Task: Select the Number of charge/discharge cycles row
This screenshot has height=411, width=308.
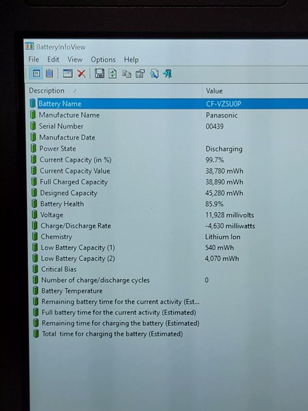Action: tap(169, 280)
